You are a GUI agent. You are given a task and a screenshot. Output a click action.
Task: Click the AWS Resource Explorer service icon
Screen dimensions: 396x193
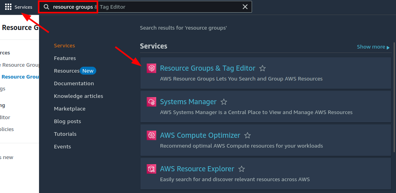151,169
